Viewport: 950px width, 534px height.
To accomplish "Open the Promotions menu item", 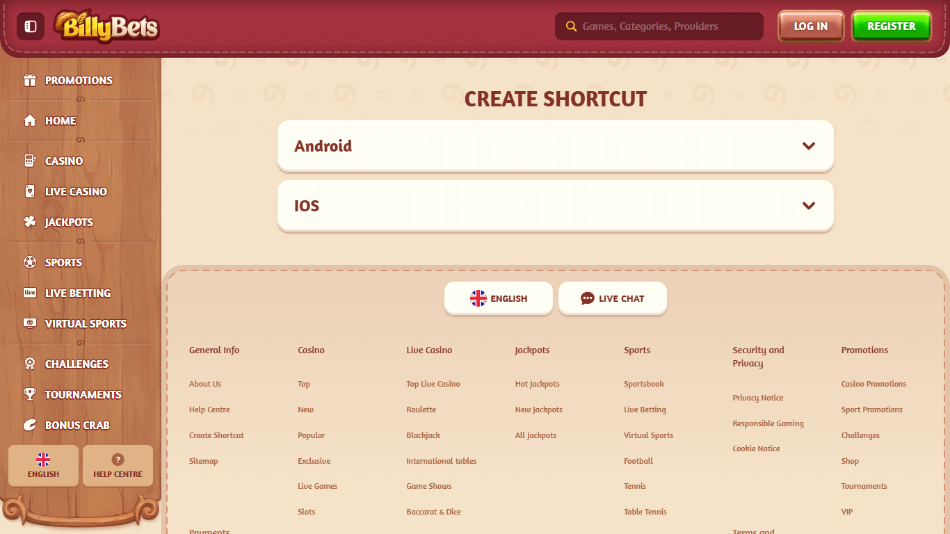I will click(79, 80).
